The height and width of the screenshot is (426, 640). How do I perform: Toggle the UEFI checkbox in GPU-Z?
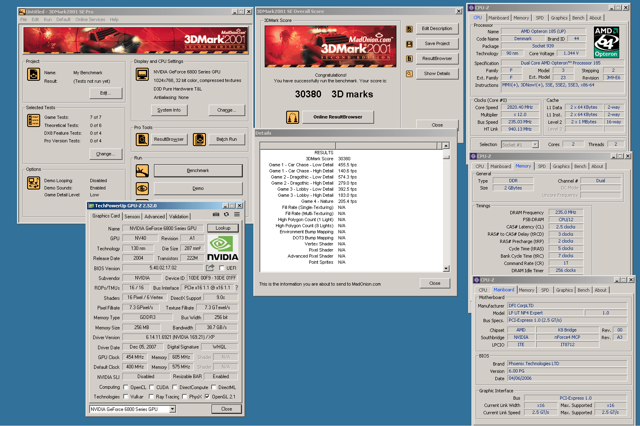pos(222,268)
